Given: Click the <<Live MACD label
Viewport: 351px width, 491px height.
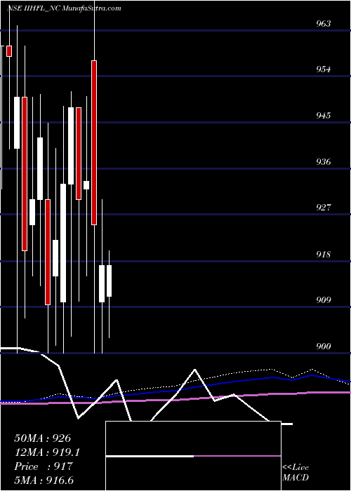Looking at the screenshot, I should point(296,473).
